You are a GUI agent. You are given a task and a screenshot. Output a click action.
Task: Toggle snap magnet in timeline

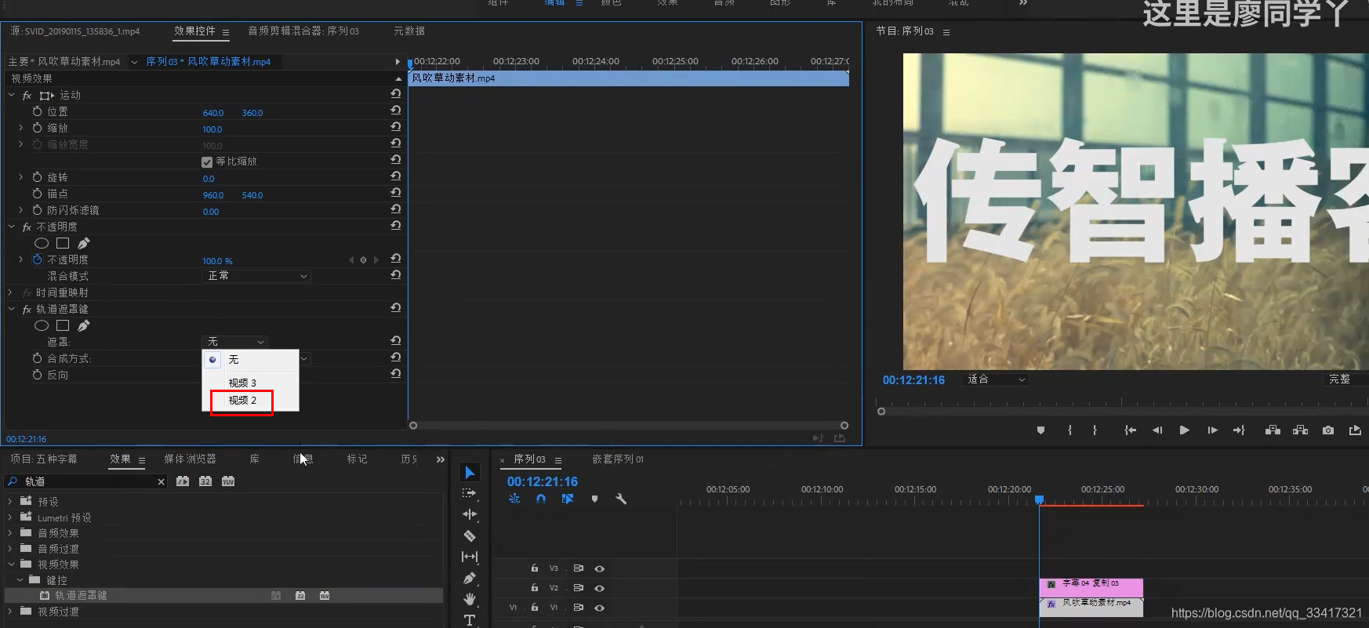541,499
